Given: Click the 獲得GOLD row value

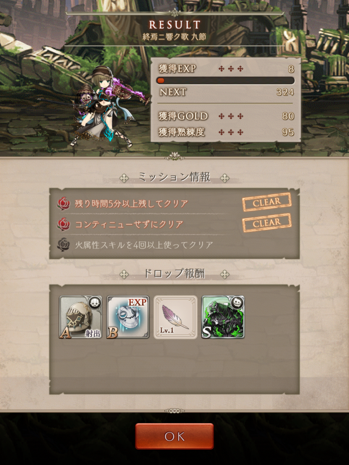Looking at the screenshot, I should click(288, 116).
